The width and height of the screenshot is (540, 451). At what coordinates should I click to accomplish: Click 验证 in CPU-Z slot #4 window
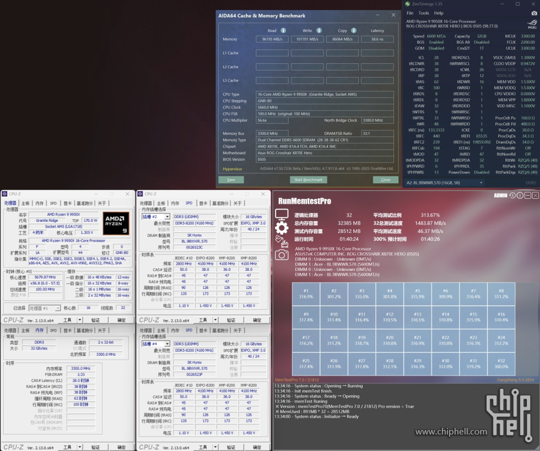[231, 447]
